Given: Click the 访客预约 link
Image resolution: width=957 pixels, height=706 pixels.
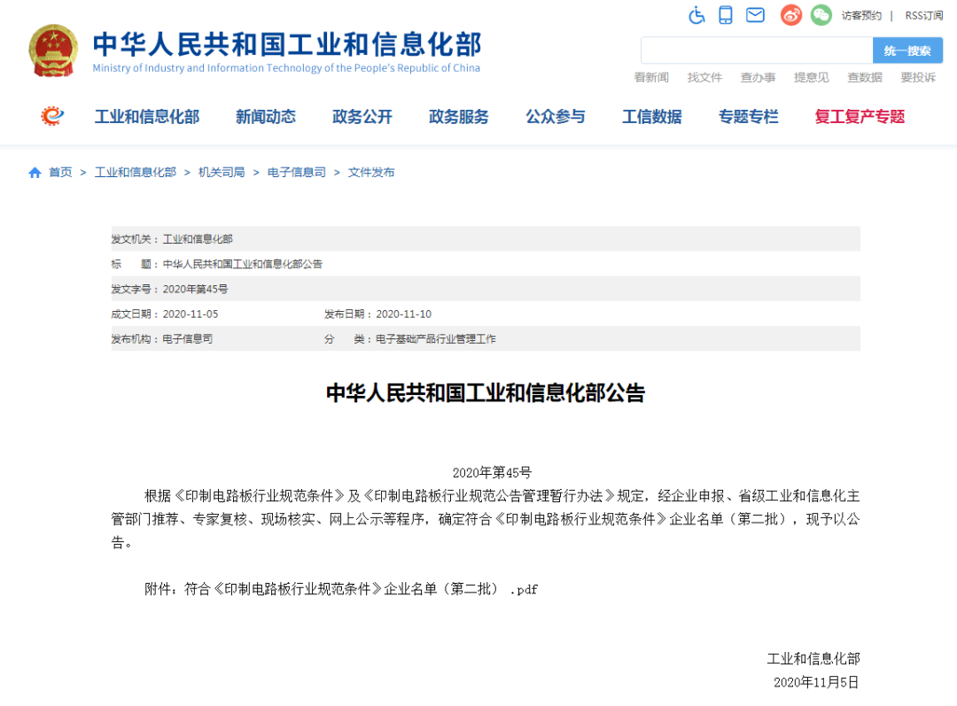Looking at the screenshot, I should click(x=861, y=16).
